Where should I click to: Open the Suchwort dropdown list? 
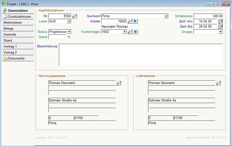pyautogui.click(x=166, y=16)
